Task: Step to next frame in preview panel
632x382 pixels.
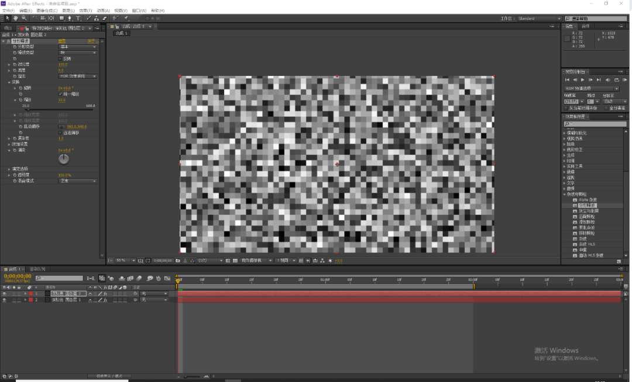Action: 590,80
